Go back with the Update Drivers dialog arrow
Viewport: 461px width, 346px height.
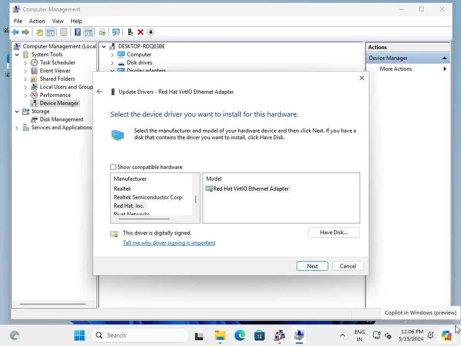click(x=99, y=91)
